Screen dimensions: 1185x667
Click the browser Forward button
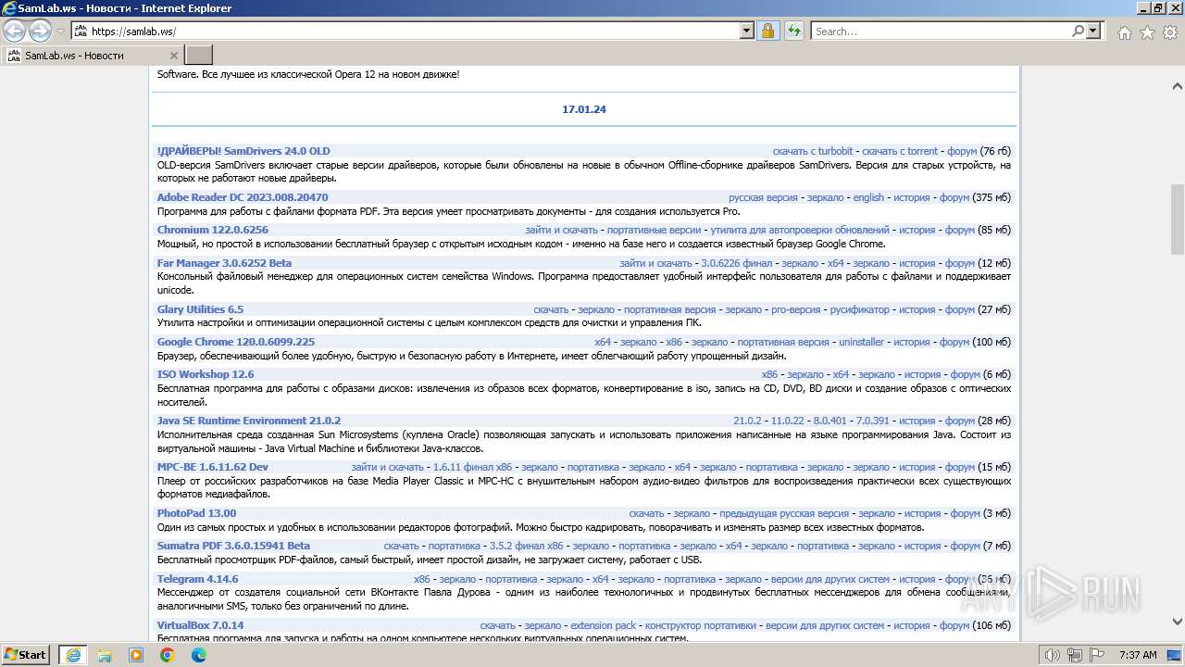point(40,31)
